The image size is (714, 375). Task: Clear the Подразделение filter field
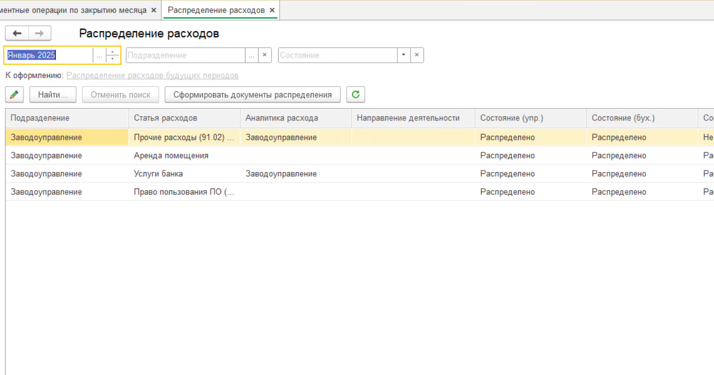pyautogui.click(x=265, y=55)
